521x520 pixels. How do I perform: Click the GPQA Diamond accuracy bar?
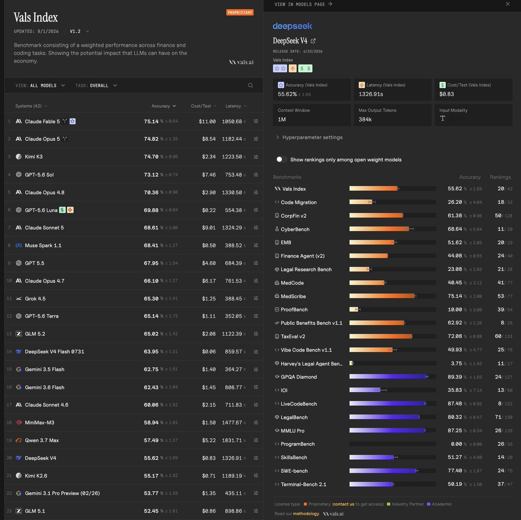[392, 377]
